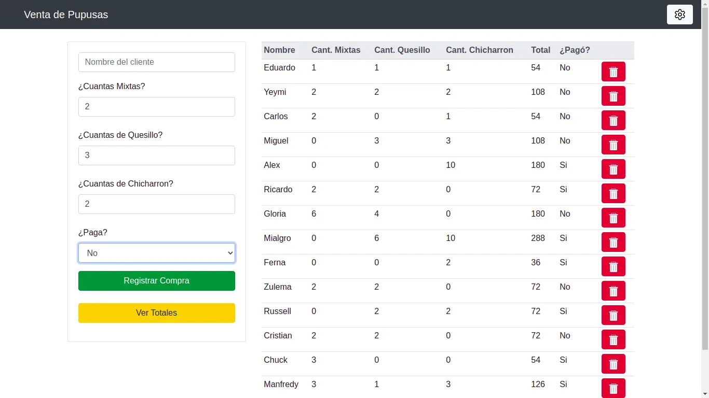Click the Cant. Mixtas column header
This screenshot has height=398, width=709.
click(336, 50)
